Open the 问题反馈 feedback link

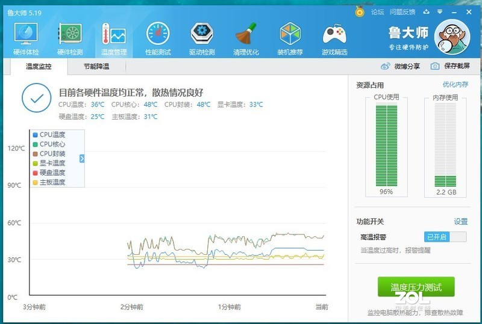pyautogui.click(x=402, y=12)
